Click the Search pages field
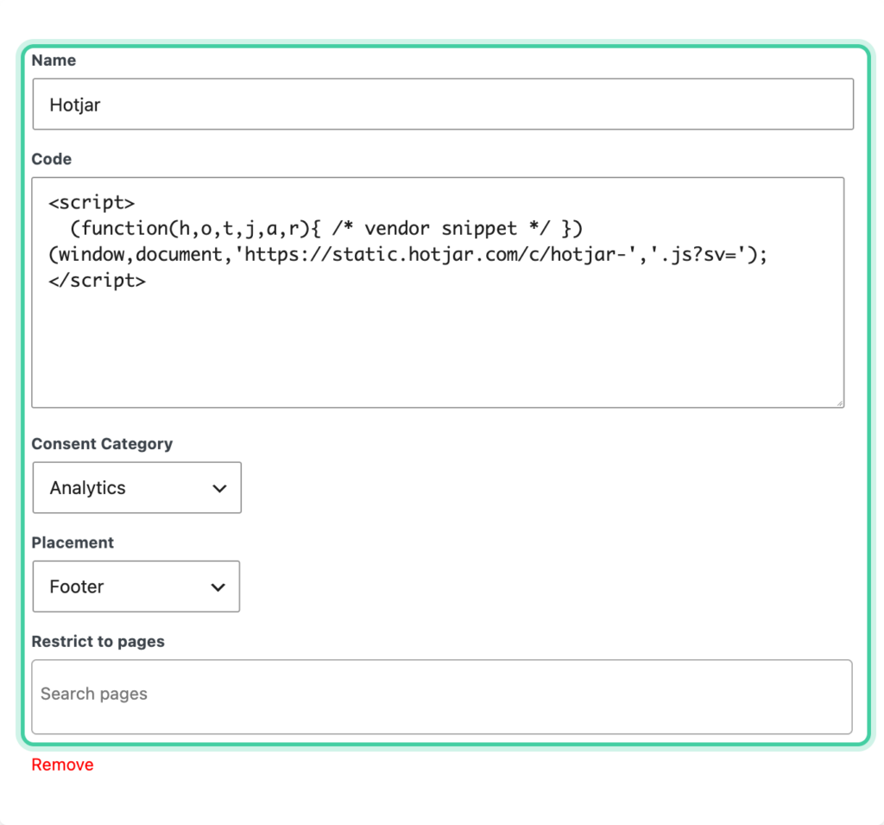 (441, 696)
